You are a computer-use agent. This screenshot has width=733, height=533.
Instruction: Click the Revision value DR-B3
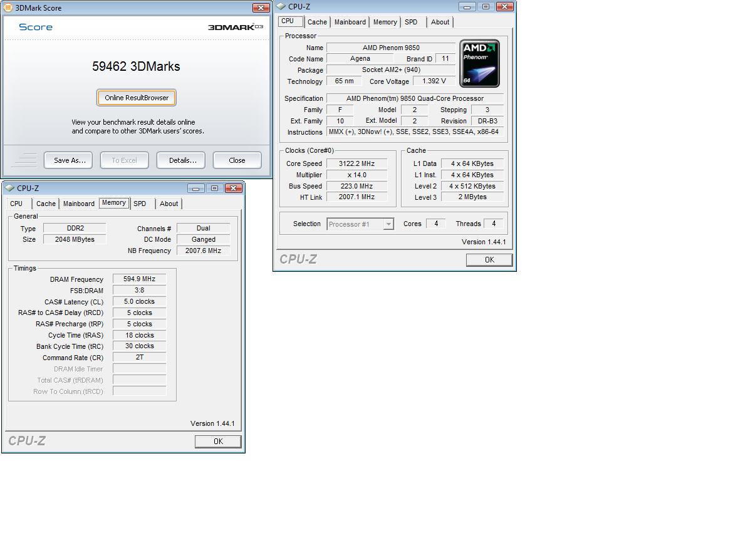click(x=487, y=121)
